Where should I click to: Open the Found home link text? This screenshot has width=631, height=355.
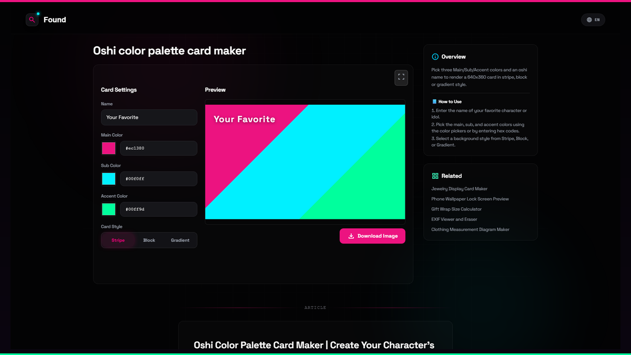click(55, 20)
